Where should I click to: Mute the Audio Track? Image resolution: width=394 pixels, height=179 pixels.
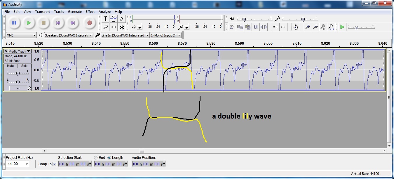pos(11,66)
